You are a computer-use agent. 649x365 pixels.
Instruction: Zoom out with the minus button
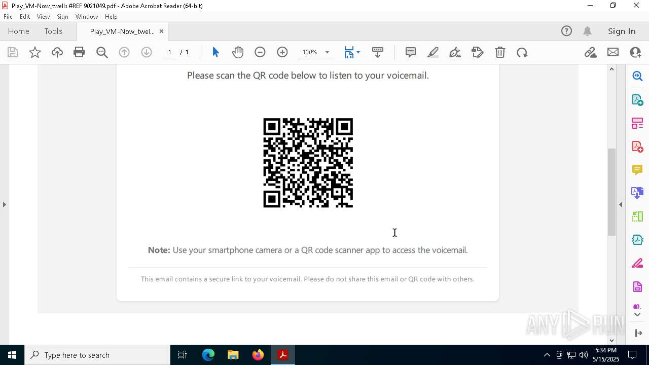[x=260, y=52]
